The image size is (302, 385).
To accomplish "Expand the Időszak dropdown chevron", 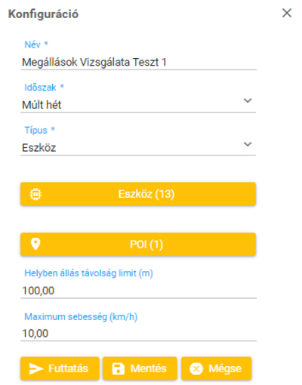I will 248,100.
